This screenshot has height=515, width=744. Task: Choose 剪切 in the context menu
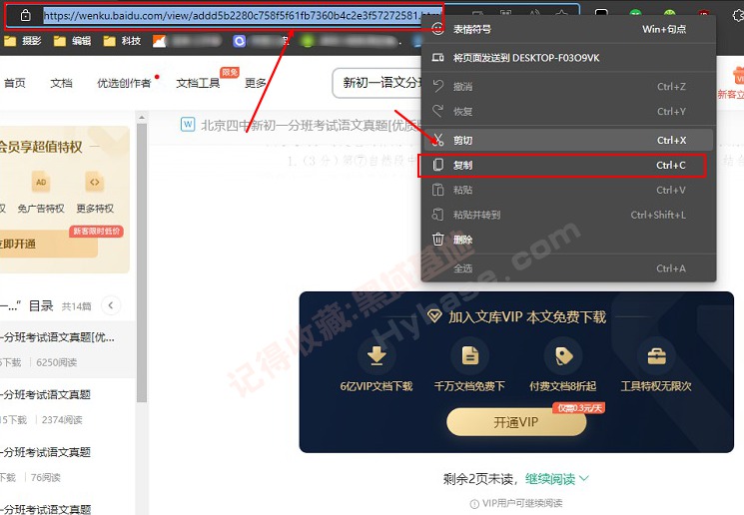coord(568,141)
